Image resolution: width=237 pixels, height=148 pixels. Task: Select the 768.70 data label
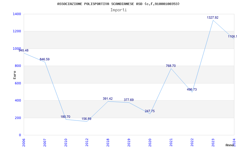(x=171, y=66)
